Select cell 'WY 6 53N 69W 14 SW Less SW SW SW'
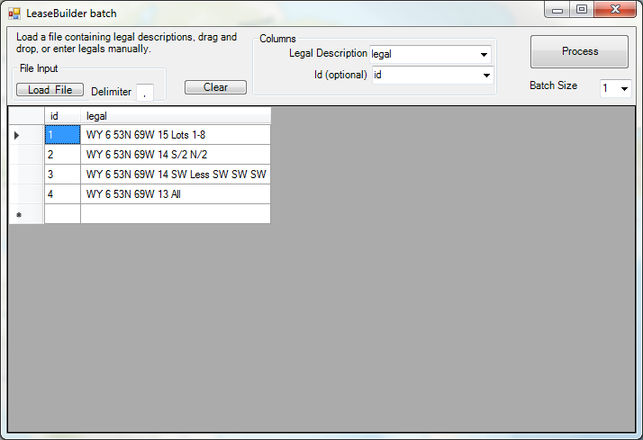 point(176,175)
